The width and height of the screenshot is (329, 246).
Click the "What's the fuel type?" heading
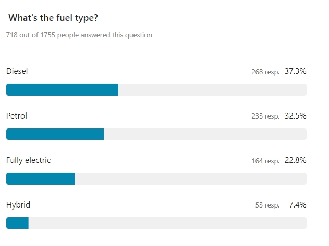[53, 18]
